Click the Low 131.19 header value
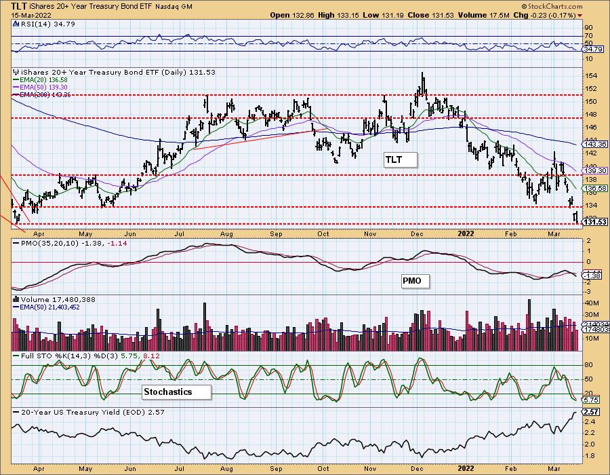The height and width of the screenshot is (475, 610). coord(383,15)
